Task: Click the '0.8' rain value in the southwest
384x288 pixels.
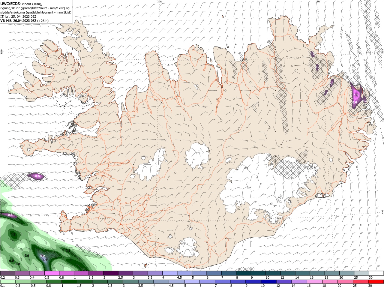Action: pyautogui.click(x=18, y=264)
